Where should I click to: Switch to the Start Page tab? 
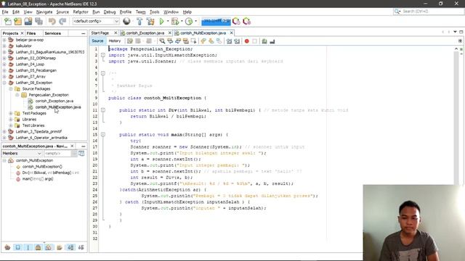(100, 33)
